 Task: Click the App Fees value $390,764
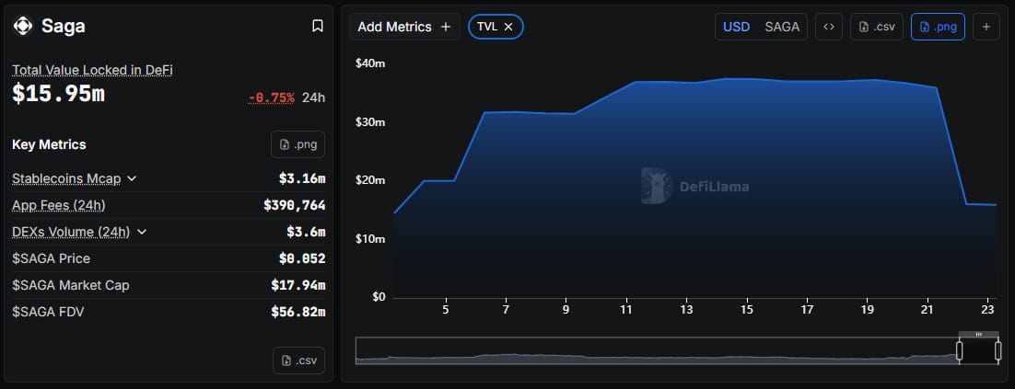pyautogui.click(x=295, y=205)
